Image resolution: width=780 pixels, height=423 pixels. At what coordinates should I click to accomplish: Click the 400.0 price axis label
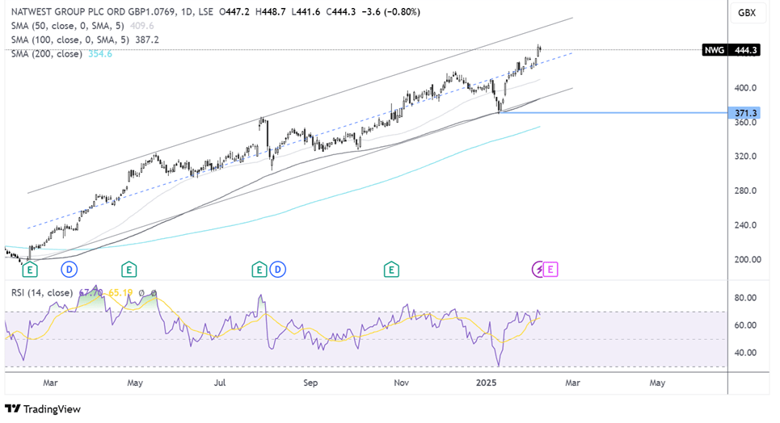point(745,88)
